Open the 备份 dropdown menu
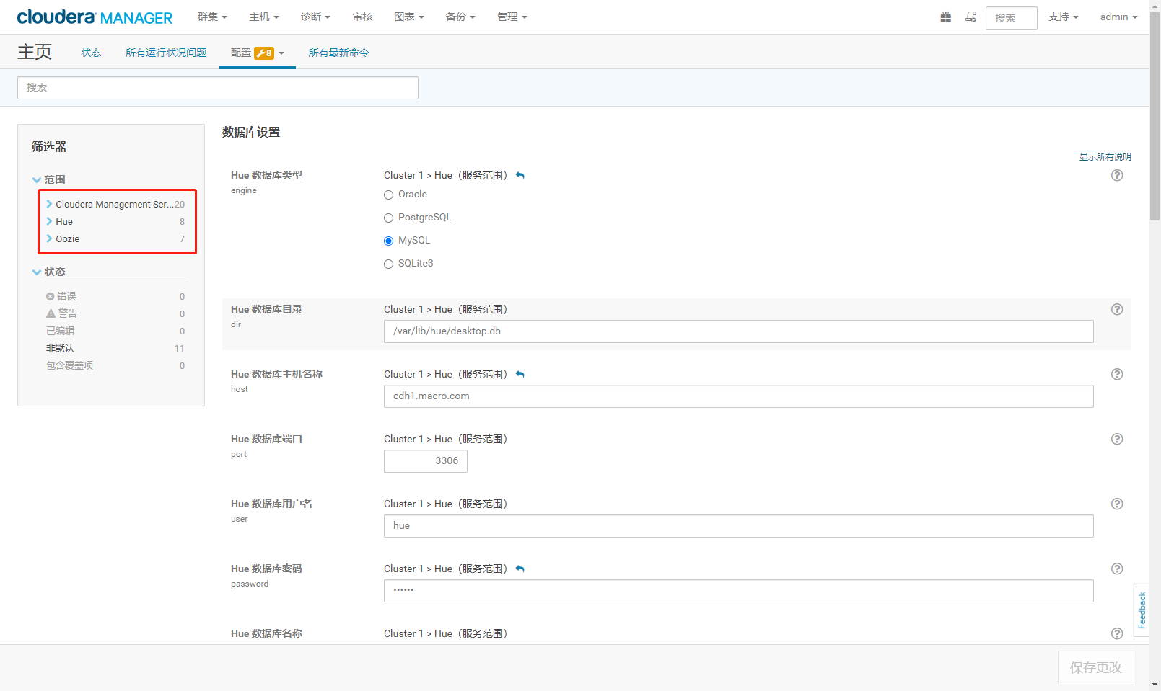The image size is (1161, 691). pos(460,17)
